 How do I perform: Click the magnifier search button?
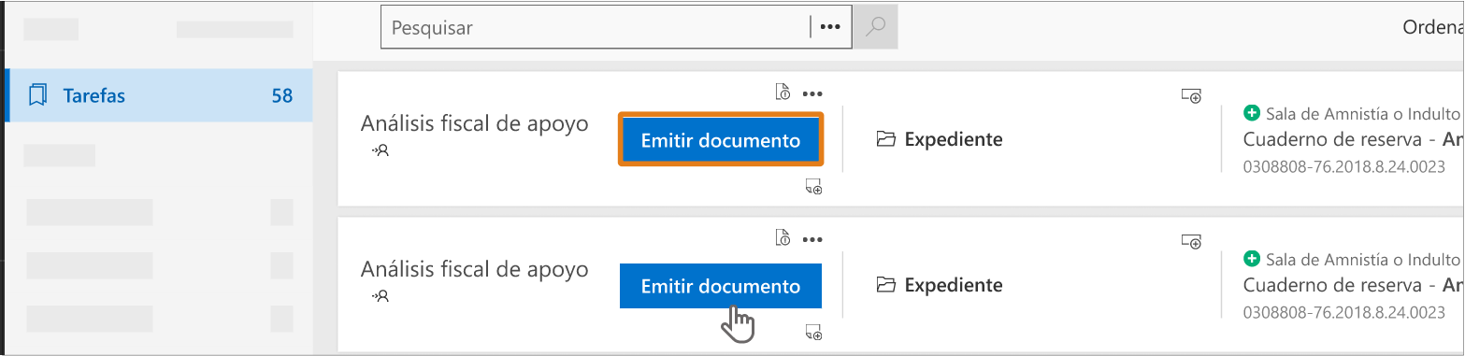pos(875,27)
